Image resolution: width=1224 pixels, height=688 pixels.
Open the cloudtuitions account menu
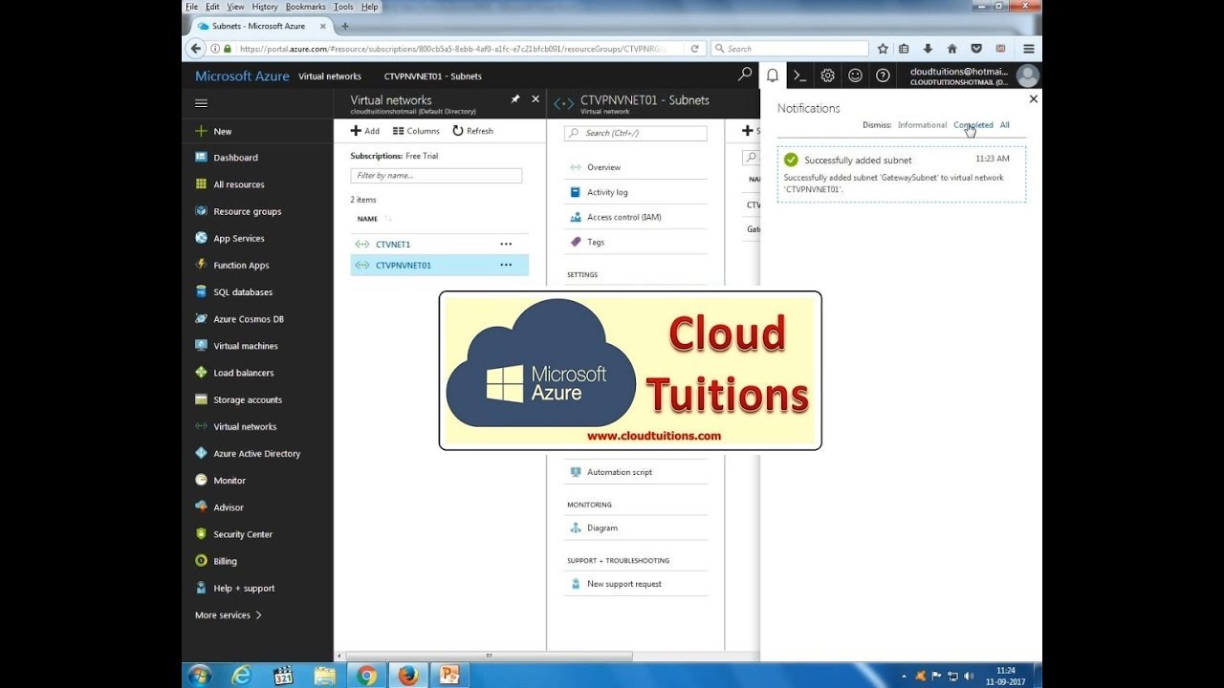pos(973,75)
